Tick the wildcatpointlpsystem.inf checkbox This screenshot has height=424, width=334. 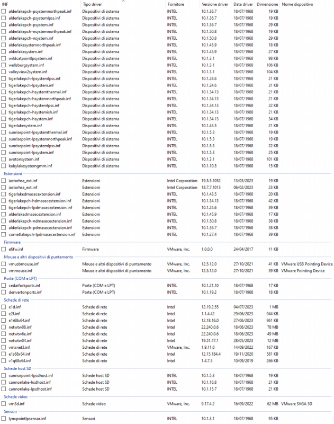4,58
